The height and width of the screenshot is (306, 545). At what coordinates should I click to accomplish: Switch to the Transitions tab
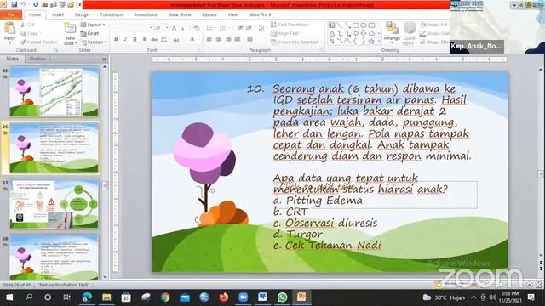coord(112,15)
